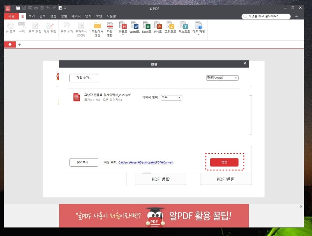Select the 손 도구 hand tool
This screenshot has width=312, height=236.
click(11, 27)
